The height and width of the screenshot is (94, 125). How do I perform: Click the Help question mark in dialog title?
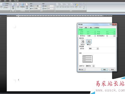click(x=111, y=24)
